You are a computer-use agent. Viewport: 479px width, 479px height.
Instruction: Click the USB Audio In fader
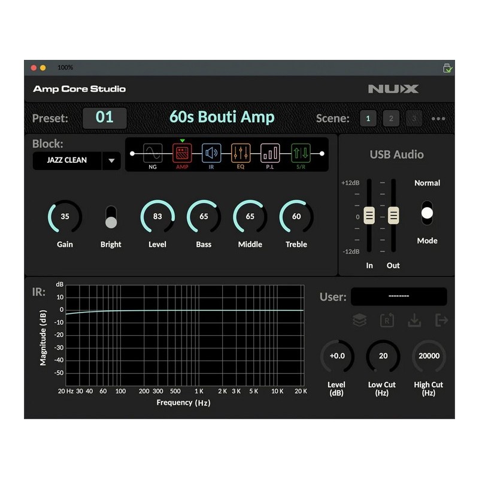coord(369,216)
